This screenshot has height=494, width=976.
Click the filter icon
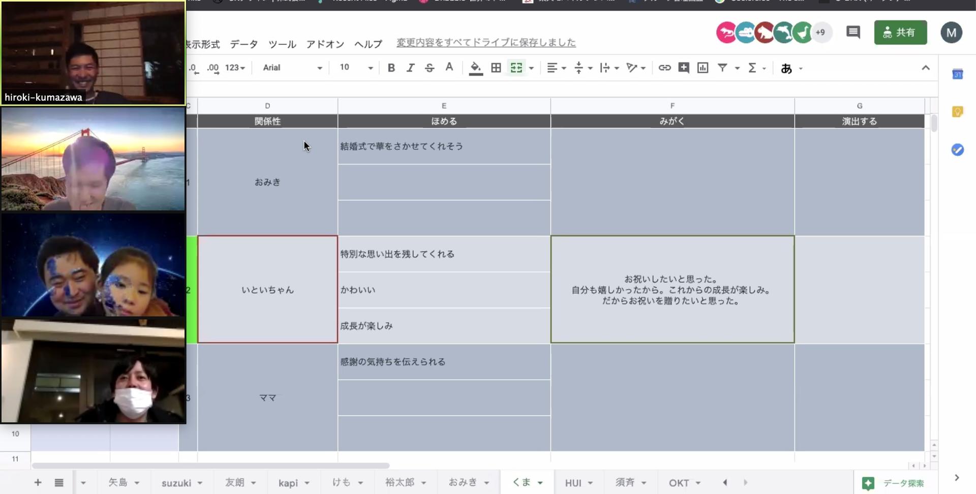[x=722, y=68]
